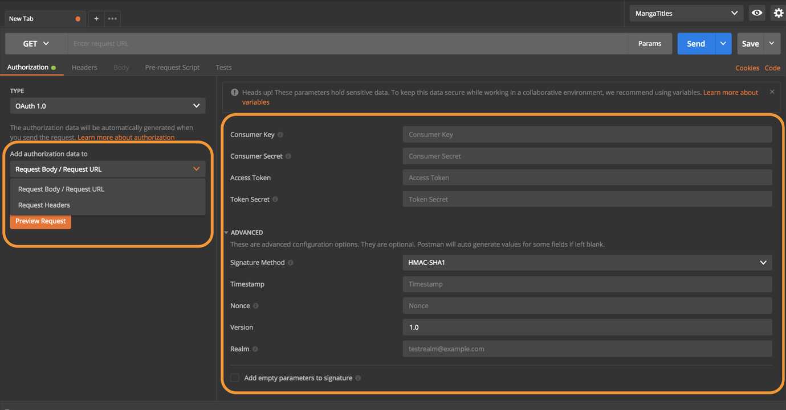
Task: Click the Timestamp input field
Action: pos(587,284)
